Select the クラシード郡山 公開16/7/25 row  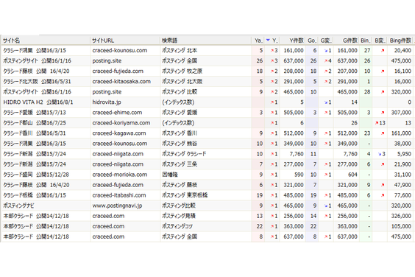tap(35, 123)
